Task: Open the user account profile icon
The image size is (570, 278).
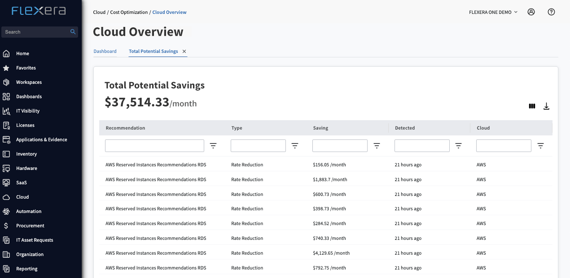Action: pyautogui.click(x=531, y=12)
